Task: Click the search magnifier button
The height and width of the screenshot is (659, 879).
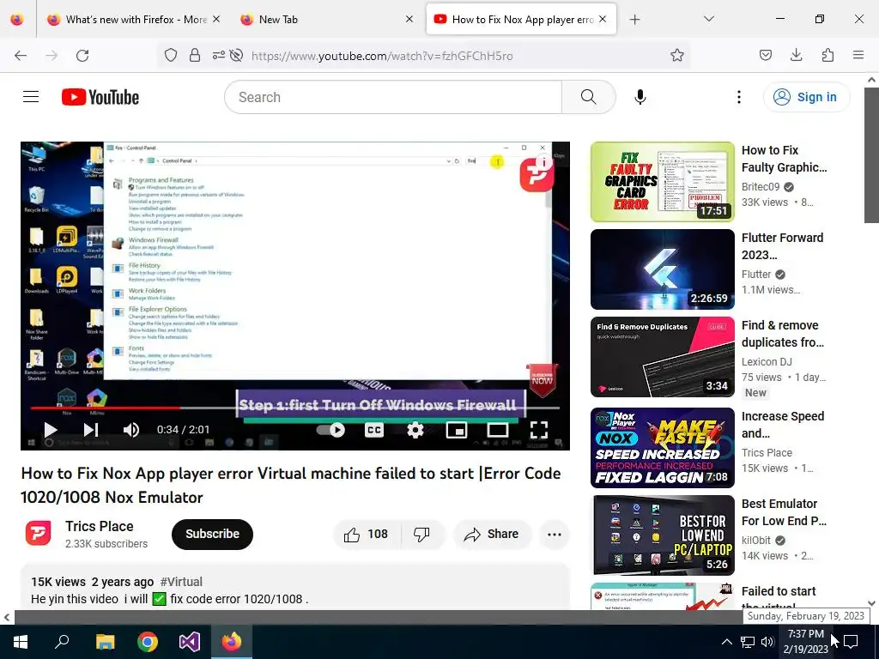Action: 588,97
